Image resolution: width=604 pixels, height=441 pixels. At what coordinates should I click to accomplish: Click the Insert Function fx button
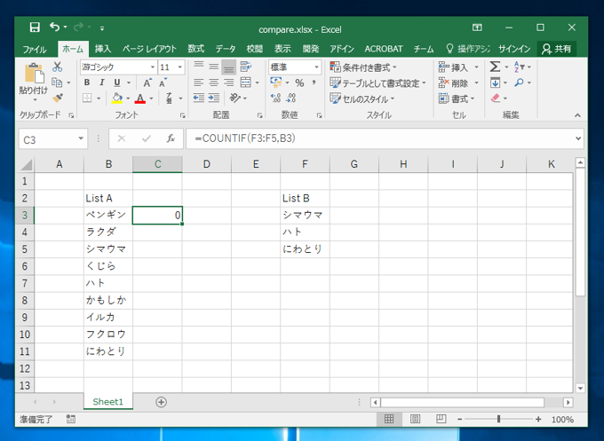[x=171, y=138]
